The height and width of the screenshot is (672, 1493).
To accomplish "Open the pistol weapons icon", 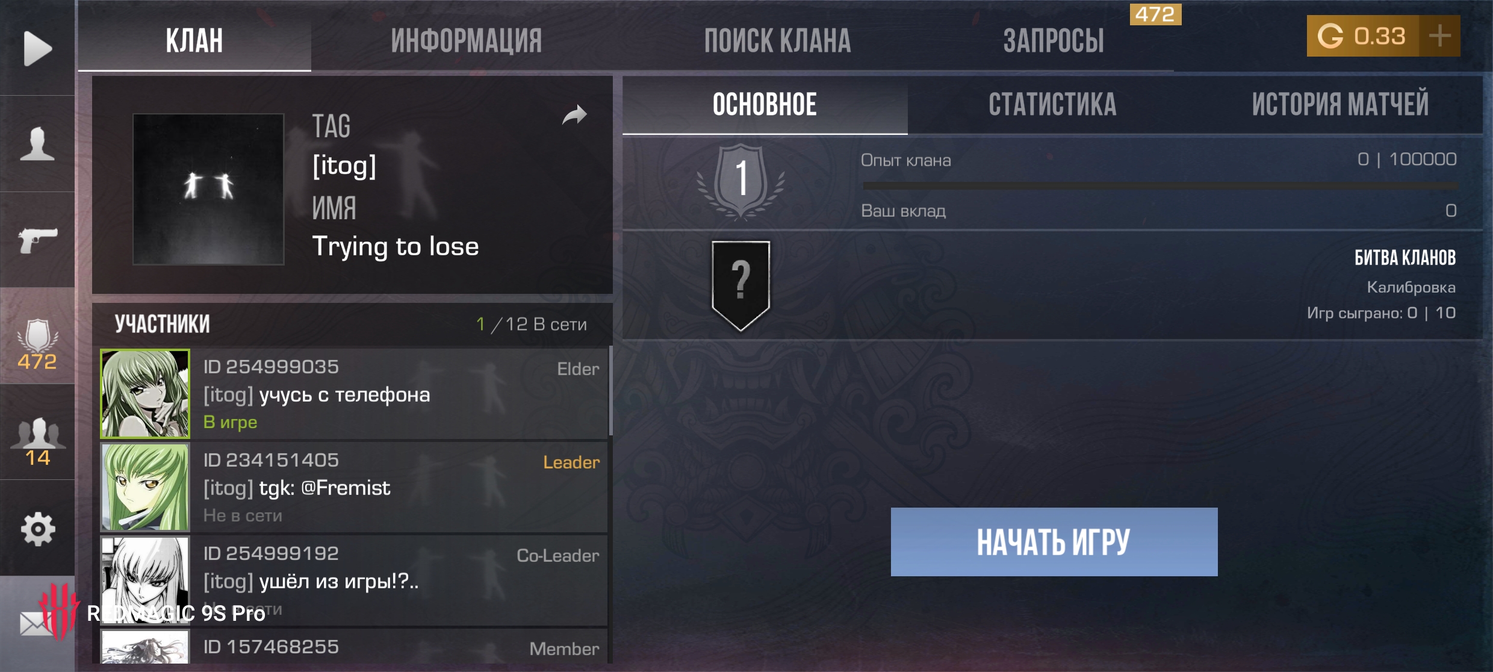I will (x=37, y=240).
